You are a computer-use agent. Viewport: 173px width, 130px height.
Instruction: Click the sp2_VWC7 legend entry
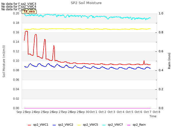(113, 125)
